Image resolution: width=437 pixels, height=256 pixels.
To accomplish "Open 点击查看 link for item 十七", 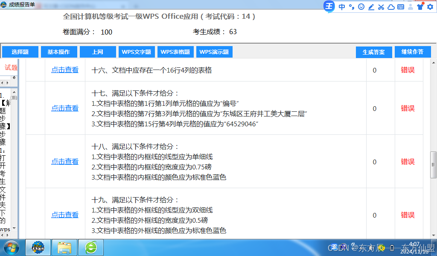I will pyautogui.click(x=65, y=108).
